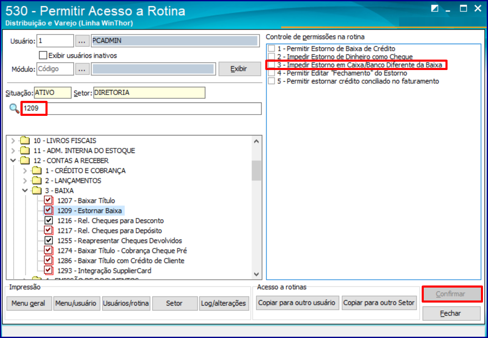Click Copiar para outro Setor
The image size is (488, 338).
[379, 303]
